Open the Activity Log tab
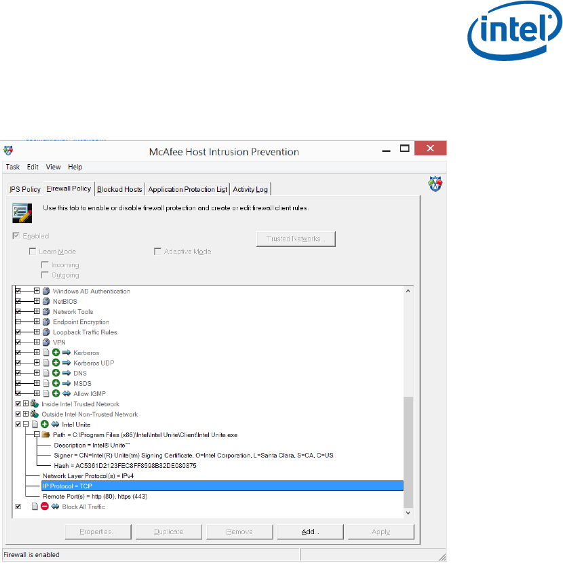The height and width of the screenshot is (563, 563). click(x=250, y=189)
